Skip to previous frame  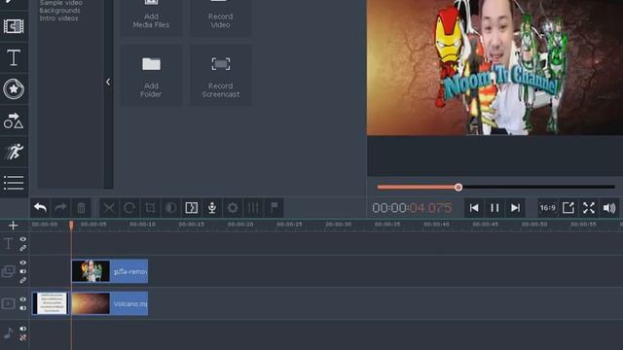[x=474, y=208]
